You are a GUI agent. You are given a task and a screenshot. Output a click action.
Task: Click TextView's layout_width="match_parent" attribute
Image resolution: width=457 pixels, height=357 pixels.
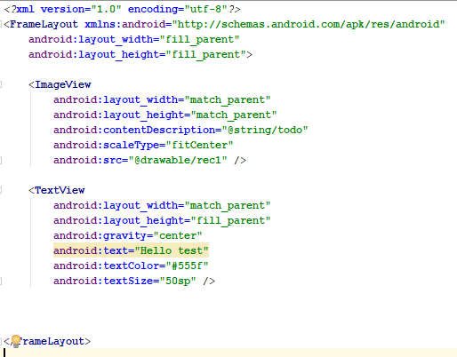tap(162, 205)
